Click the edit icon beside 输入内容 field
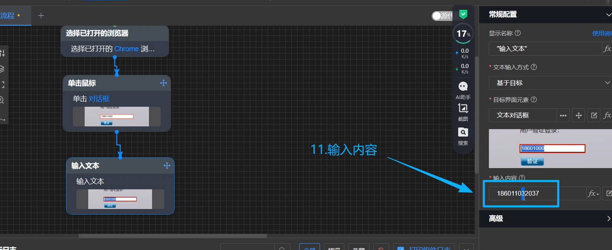The width and height of the screenshot is (612, 250). coord(608,193)
